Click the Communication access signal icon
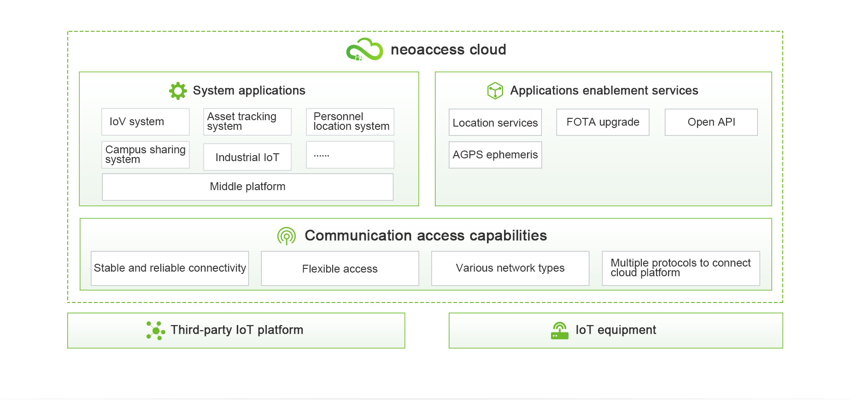 [287, 236]
